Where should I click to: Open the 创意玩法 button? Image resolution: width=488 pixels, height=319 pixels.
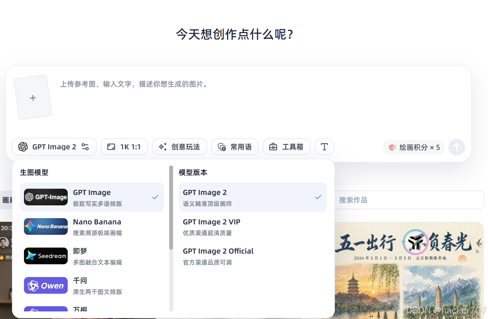[179, 147]
